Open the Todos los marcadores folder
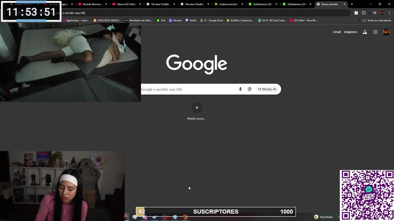Viewport: 394px width, 221px height. click(377, 21)
